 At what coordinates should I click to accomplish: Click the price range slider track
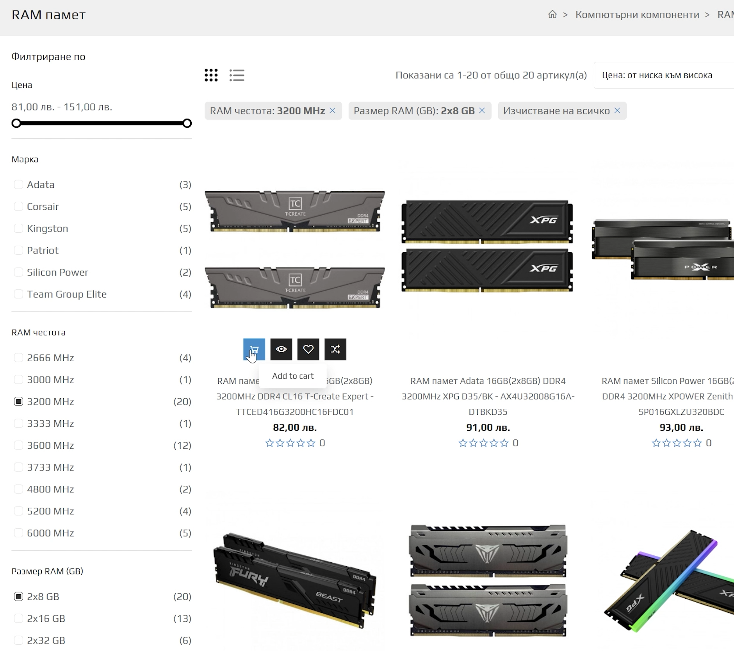tap(102, 123)
